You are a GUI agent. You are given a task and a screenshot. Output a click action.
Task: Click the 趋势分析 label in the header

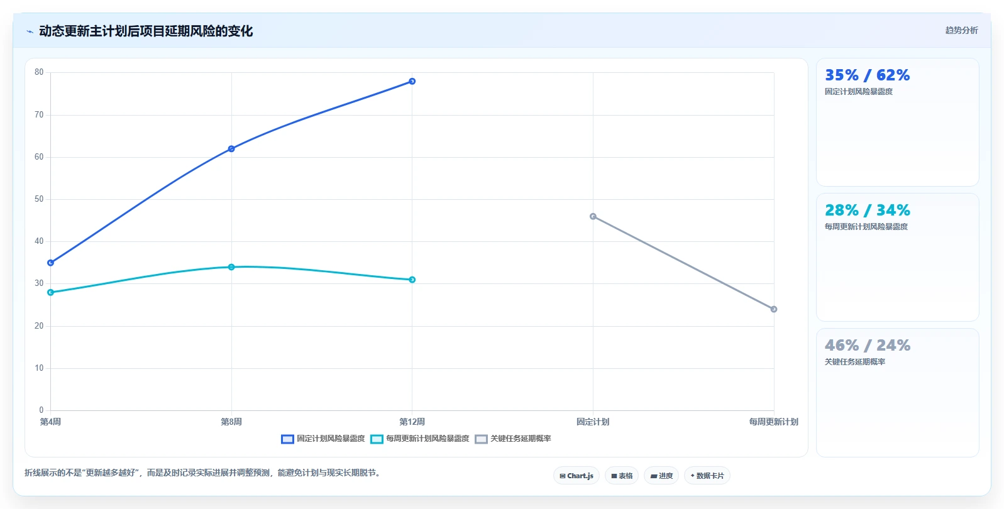[x=961, y=30]
